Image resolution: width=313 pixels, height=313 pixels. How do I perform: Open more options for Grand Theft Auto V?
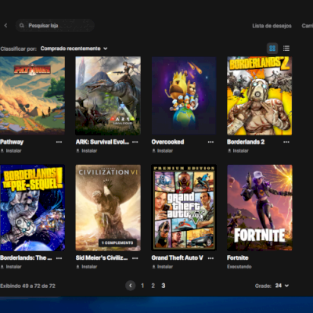click(x=210, y=258)
